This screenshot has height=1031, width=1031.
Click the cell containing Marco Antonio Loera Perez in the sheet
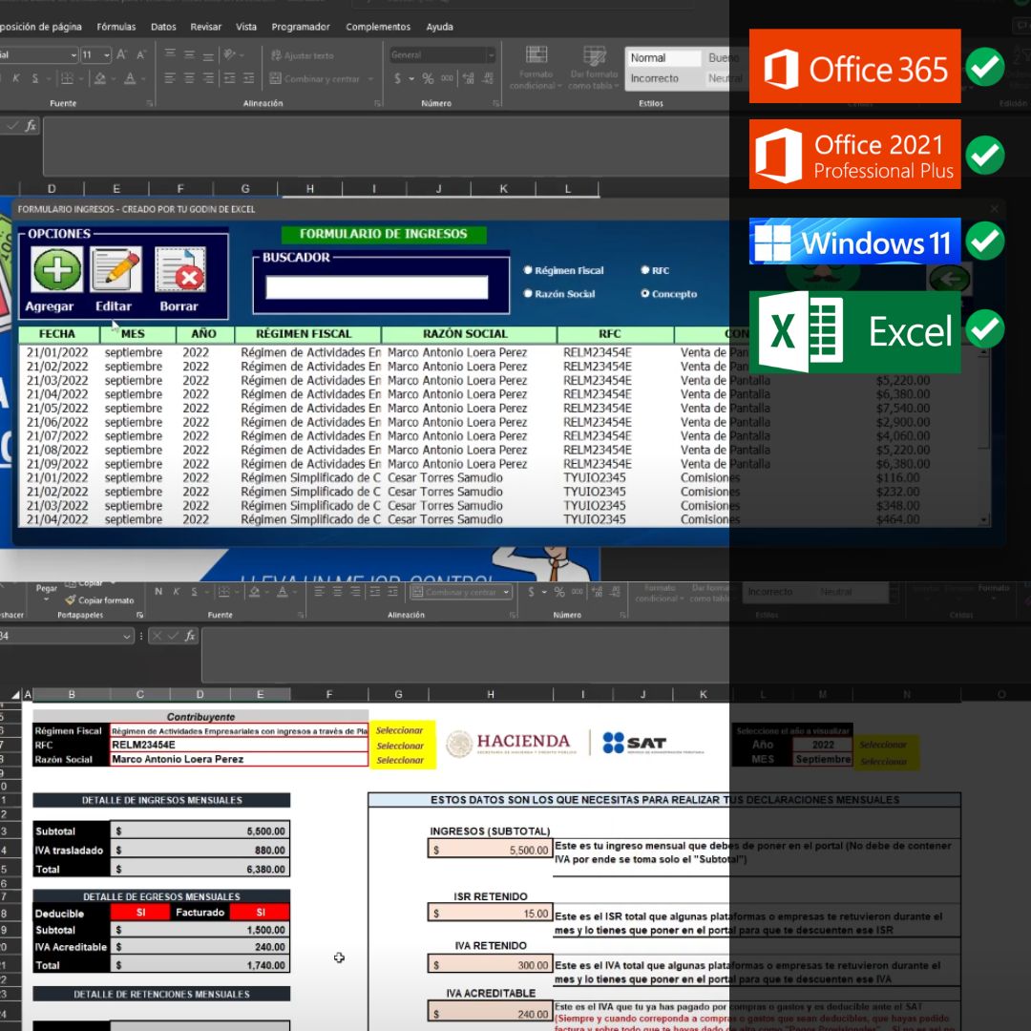(240, 760)
